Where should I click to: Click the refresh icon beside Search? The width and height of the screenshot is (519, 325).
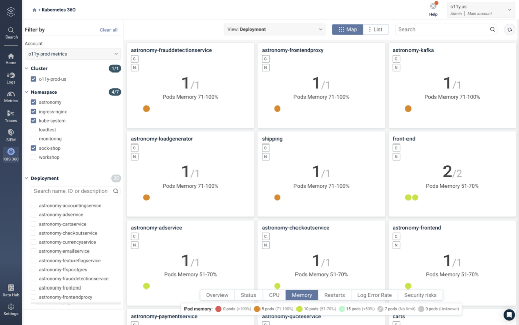point(509,30)
